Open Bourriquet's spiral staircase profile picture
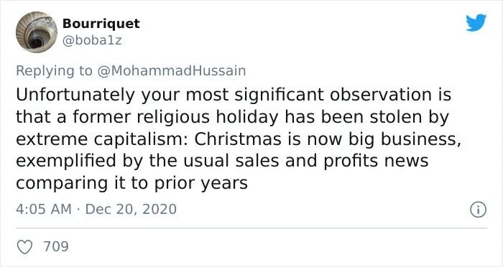503x267 pixels. [x=37, y=32]
